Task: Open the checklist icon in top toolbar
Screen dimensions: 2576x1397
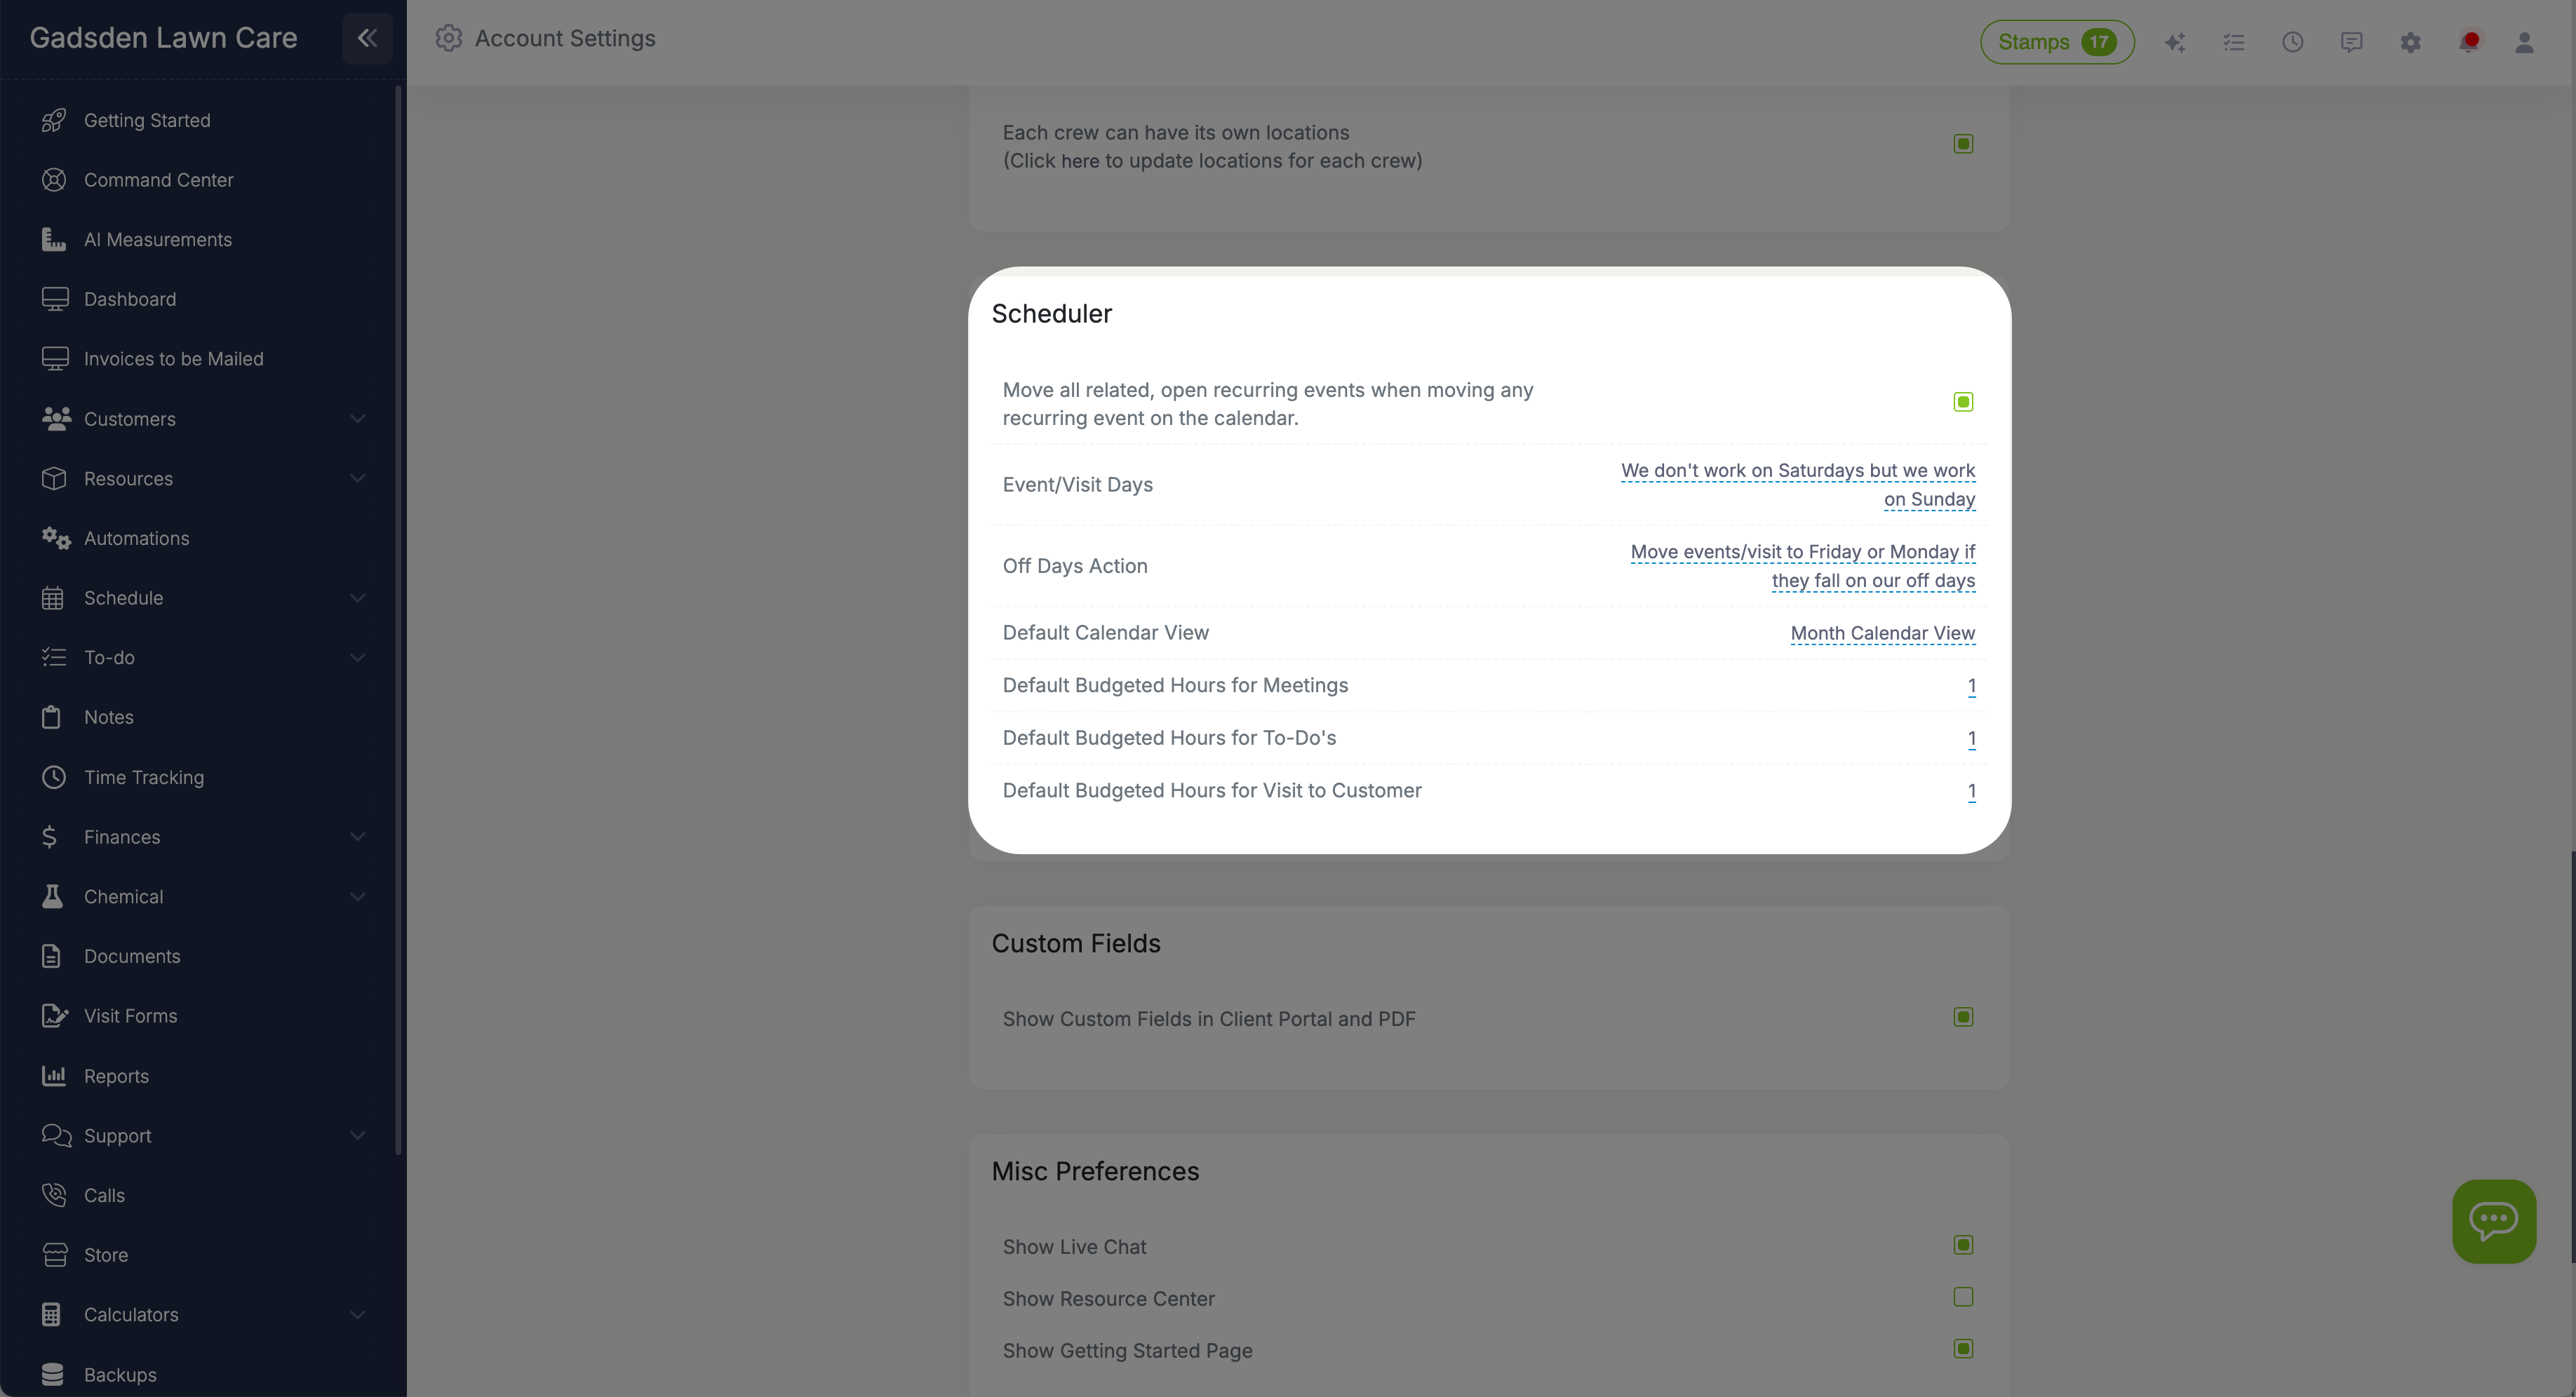Action: pyautogui.click(x=2234, y=42)
